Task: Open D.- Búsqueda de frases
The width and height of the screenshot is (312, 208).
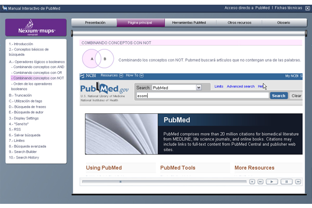Action: click(x=28, y=107)
